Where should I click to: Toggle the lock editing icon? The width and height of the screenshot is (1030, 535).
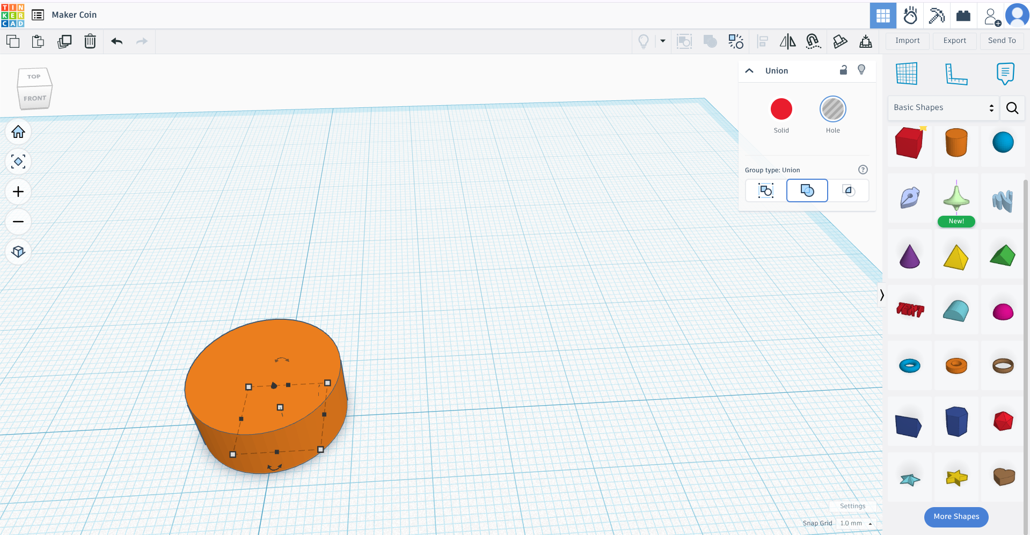(843, 70)
